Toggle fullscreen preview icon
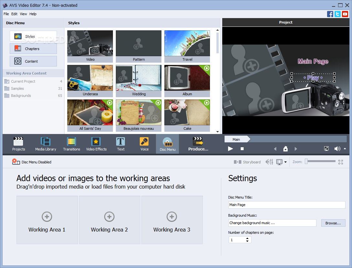Viewport: 352px width, 268px height. [x=326, y=149]
